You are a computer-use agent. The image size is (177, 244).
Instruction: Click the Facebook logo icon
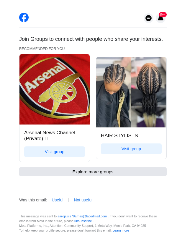coord(24,17)
